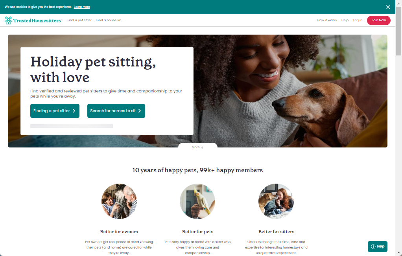Viewport: 402px width, 256px height.
Task: Click the chevron arrow on Finding a pet sitter
Action: pyautogui.click(x=74, y=111)
